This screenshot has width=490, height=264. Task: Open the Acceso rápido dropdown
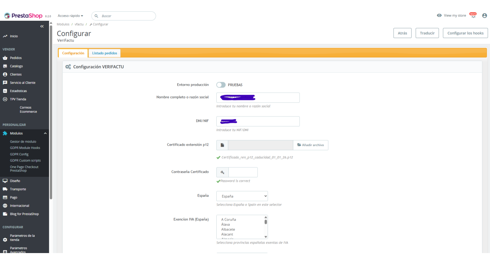(70, 16)
